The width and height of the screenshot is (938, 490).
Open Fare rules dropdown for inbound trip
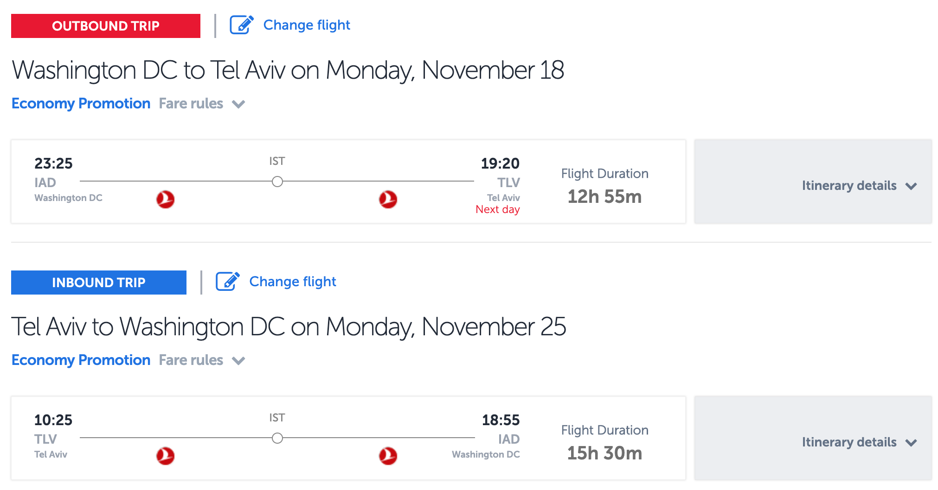pos(202,360)
